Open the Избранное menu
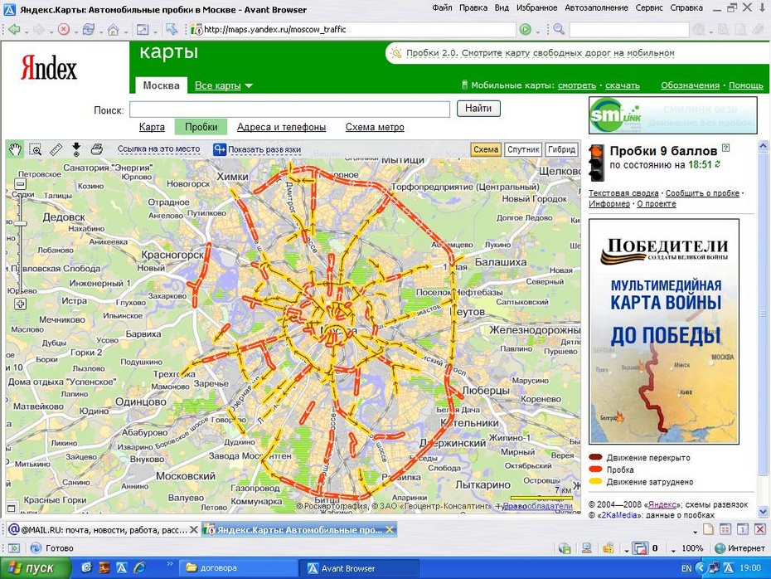Image resolution: width=771 pixels, height=579 pixels. [x=536, y=7]
